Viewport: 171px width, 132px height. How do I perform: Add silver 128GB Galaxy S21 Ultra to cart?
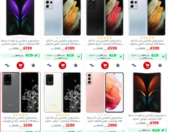click(62, 65)
